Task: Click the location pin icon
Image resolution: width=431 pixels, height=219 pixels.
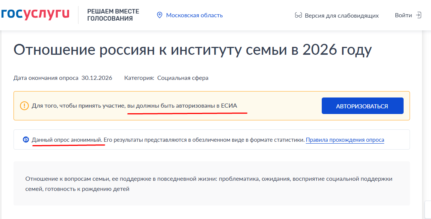Action: click(x=160, y=15)
